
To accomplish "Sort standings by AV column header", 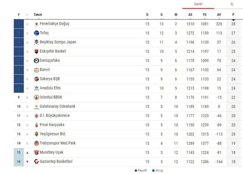I will point(219,15).
